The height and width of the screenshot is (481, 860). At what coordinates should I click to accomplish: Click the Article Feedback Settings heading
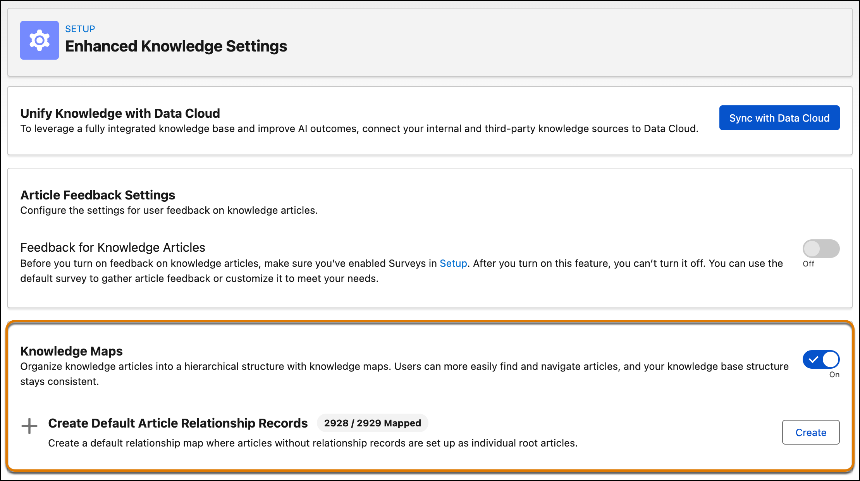tap(98, 195)
